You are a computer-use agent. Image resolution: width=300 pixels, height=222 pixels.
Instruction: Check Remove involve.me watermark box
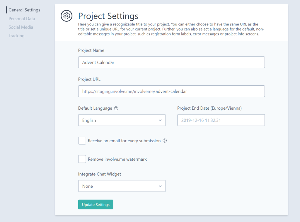click(82, 159)
